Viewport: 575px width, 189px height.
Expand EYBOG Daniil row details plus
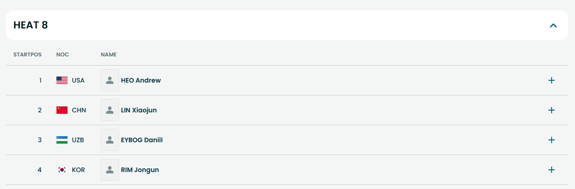coord(552,140)
